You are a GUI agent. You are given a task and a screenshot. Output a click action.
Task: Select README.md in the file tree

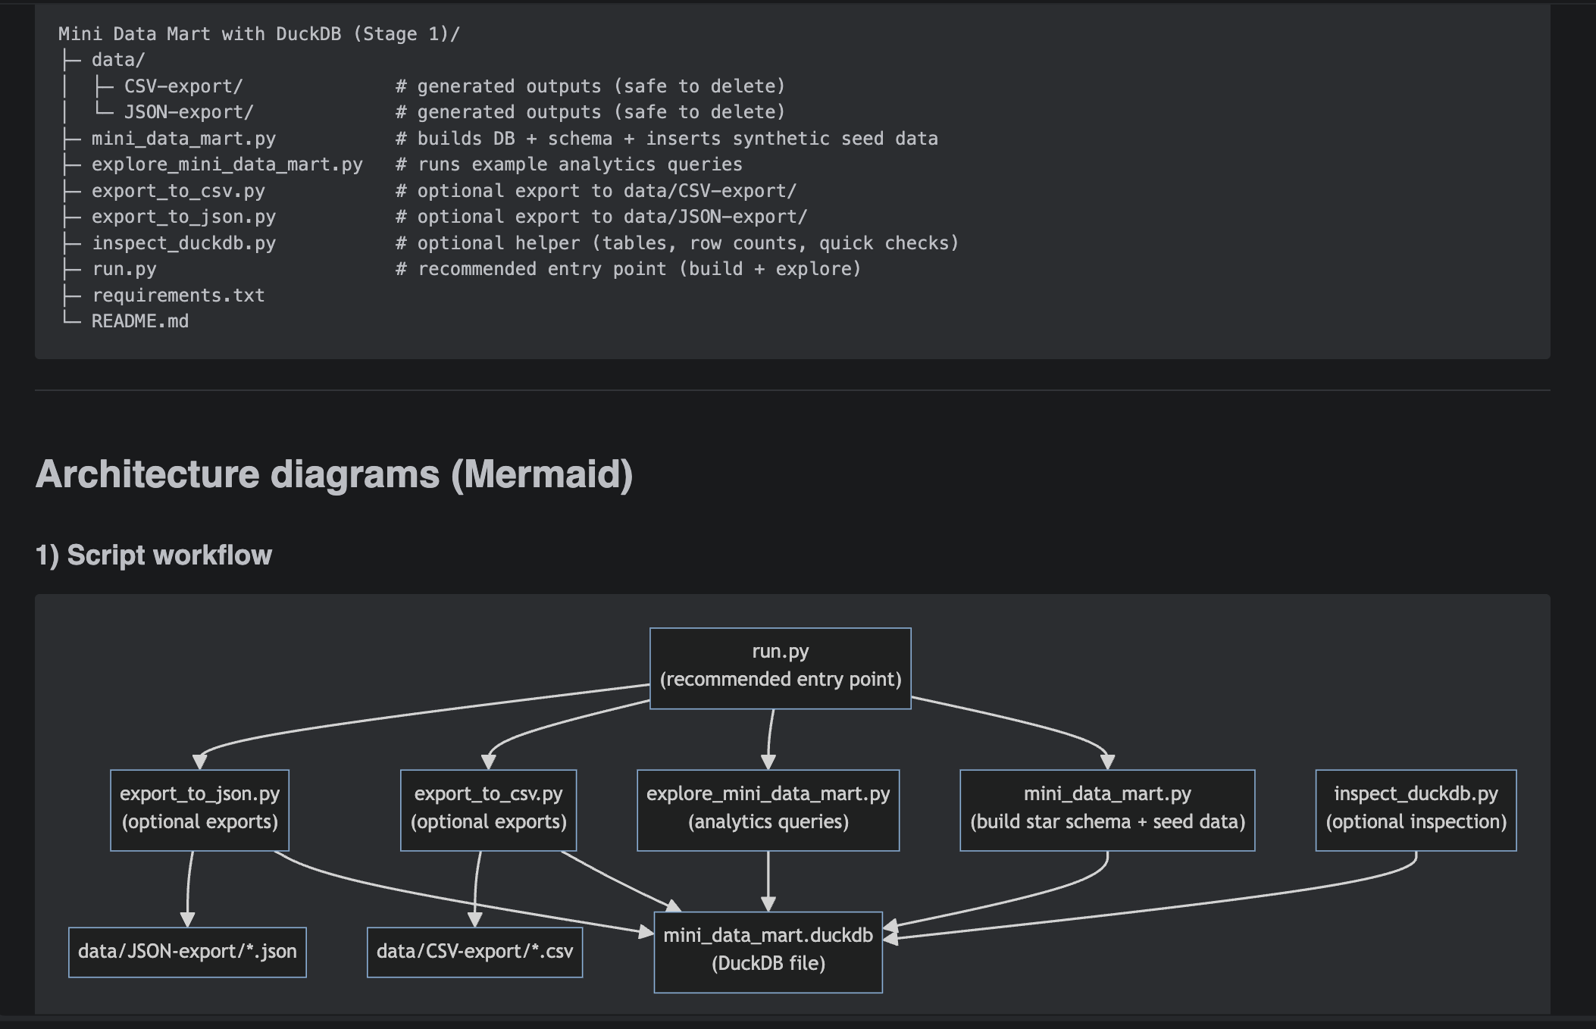tap(140, 321)
